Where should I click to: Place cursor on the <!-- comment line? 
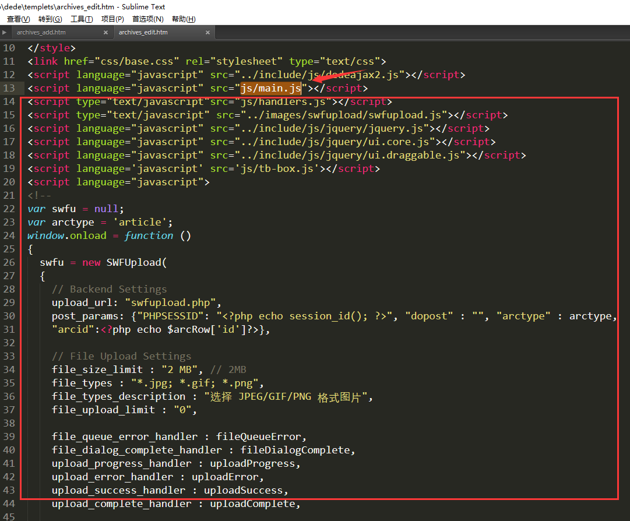tap(40, 196)
